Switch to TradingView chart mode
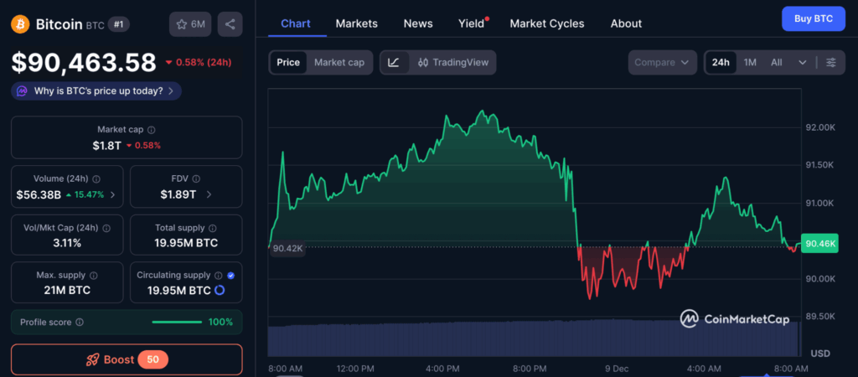This screenshot has width=858, height=377. [x=452, y=62]
